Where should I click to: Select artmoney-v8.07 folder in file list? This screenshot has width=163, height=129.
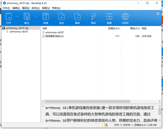tap(54, 32)
